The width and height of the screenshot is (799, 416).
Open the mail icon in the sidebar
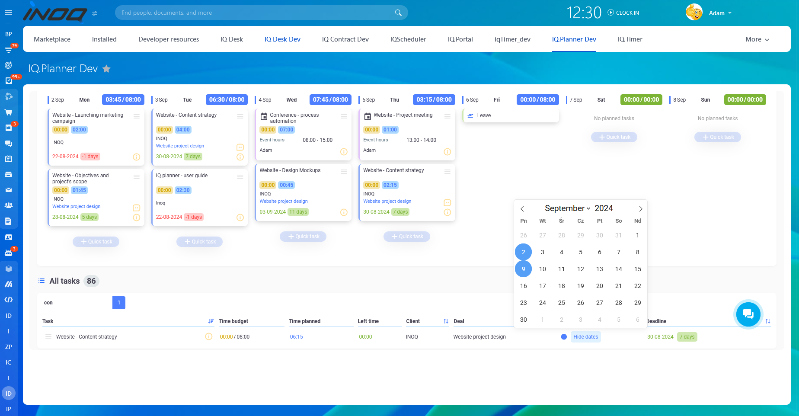(9, 190)
